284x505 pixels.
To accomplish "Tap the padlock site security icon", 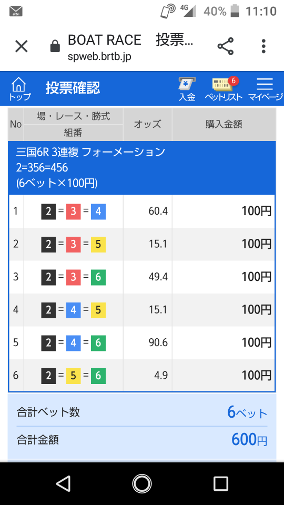I will (x=55, y=46).
